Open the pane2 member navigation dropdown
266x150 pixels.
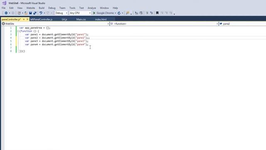pyautogui.click(x=243, y=24)
